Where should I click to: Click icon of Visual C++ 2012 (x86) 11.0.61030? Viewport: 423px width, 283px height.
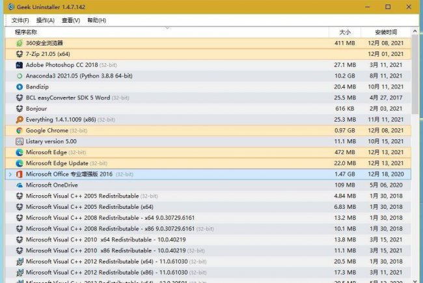tap(20, 273)
